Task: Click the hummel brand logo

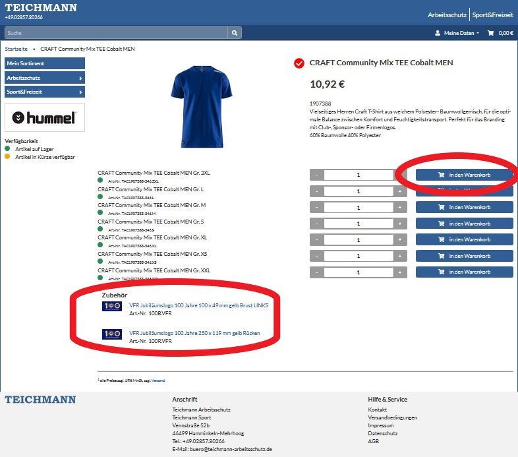Action: tap(45, 117)
